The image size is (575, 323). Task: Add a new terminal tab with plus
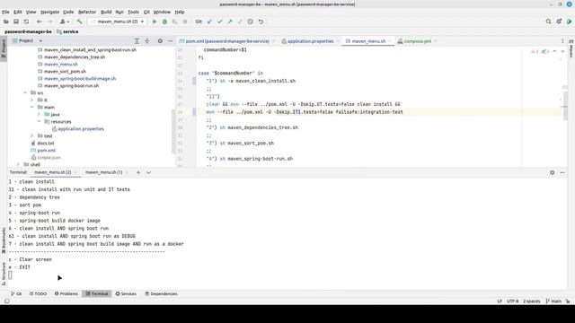click(x=138, y=172)
